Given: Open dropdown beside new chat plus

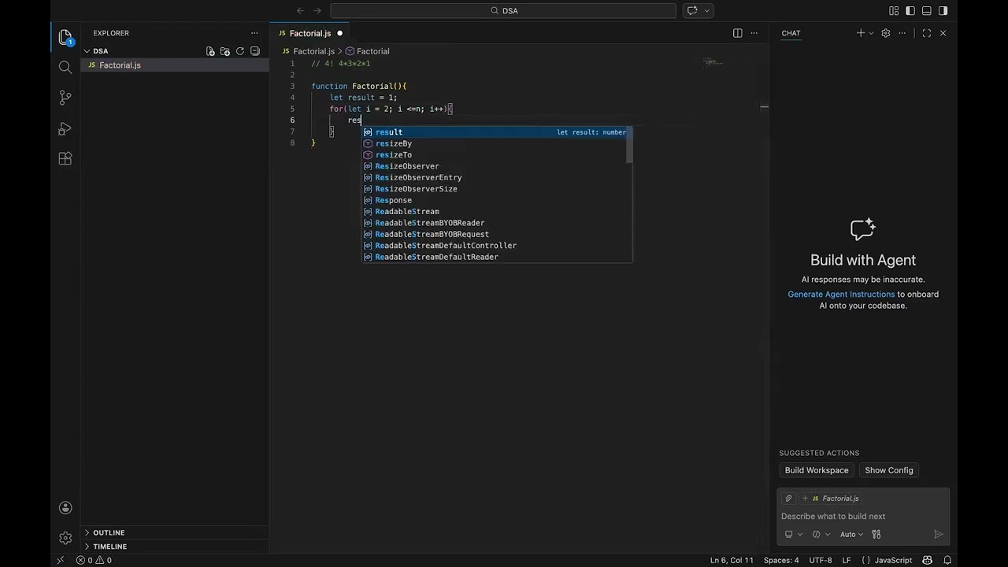Looking at the screenshot, I should [x=871, y=33].
